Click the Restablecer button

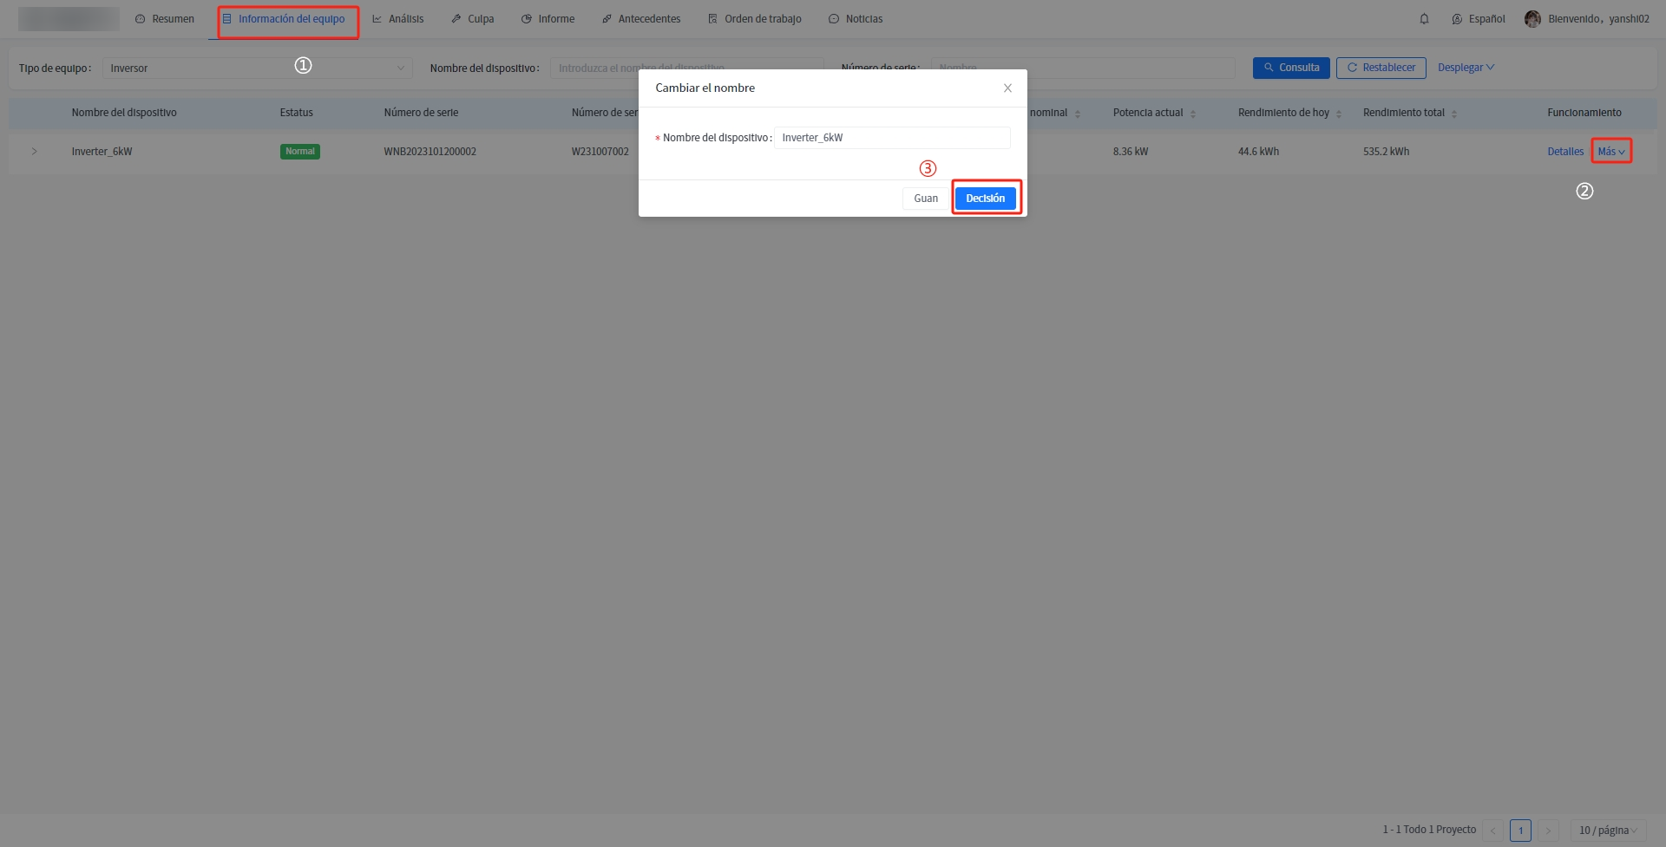tap(1381, 68)
